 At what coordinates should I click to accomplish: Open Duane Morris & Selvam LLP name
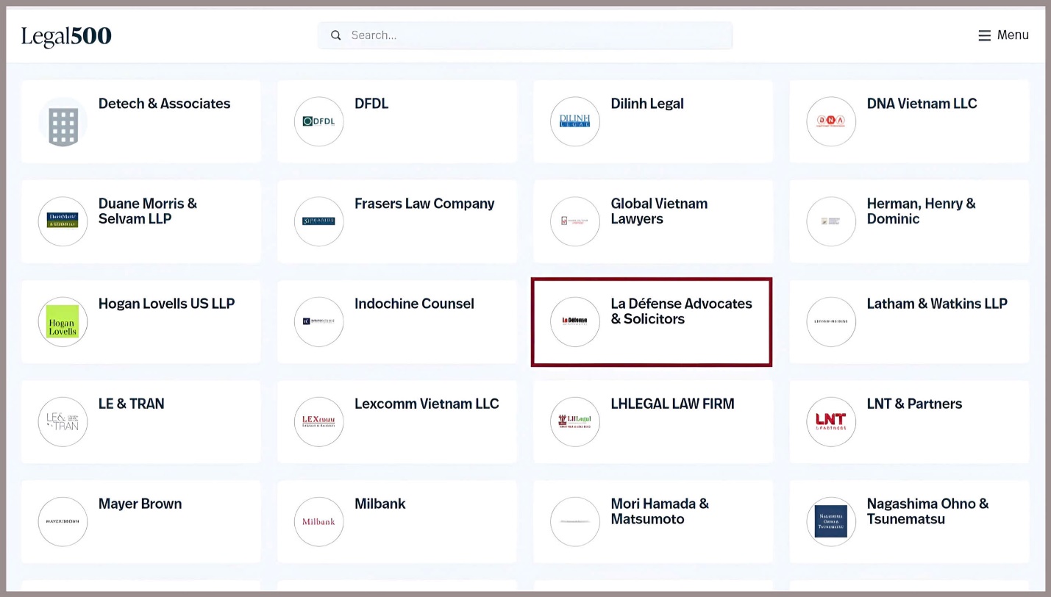click(148, 211)
